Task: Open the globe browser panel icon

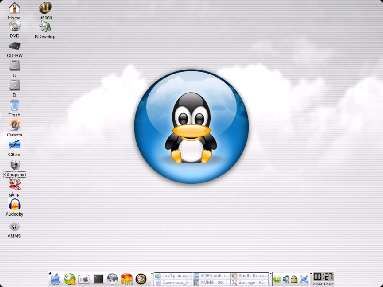Action: [x=112, y=279]
